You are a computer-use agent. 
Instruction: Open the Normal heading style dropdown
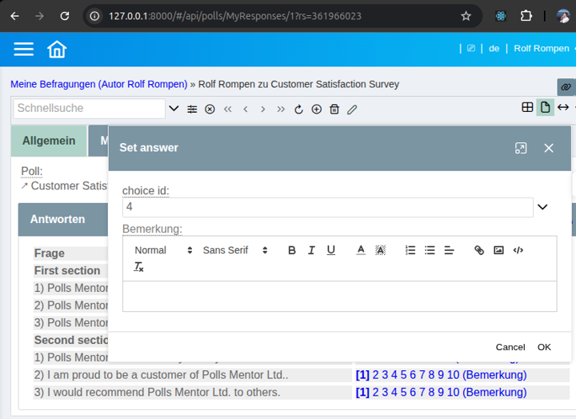[x=163, y=250]
